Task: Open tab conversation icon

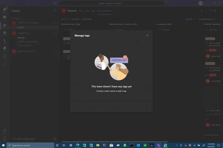Action: point(202,11)
